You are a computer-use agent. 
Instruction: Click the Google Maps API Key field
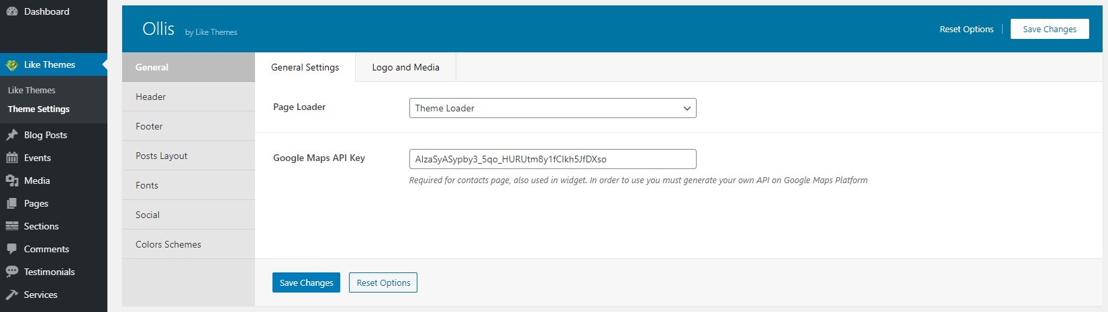coord(552,159)
